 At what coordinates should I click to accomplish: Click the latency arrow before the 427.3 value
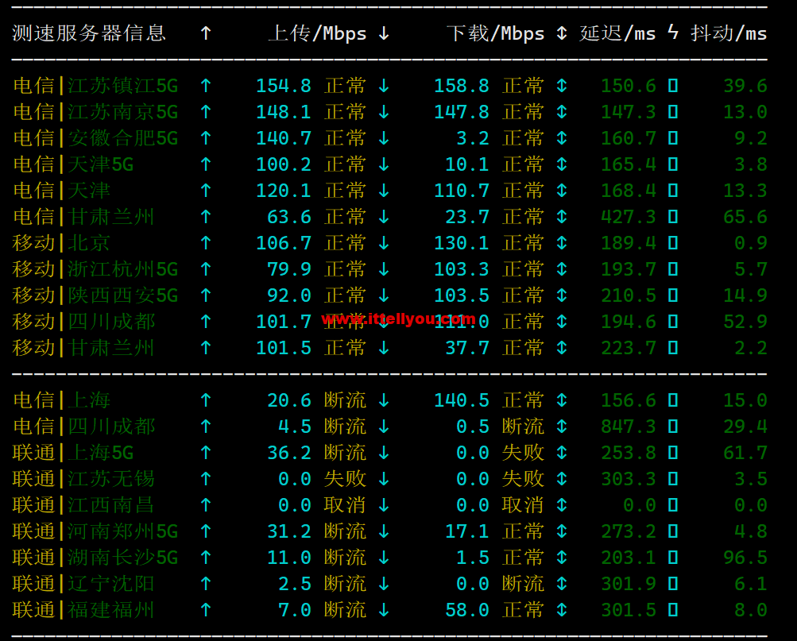[x=562, y=217]
